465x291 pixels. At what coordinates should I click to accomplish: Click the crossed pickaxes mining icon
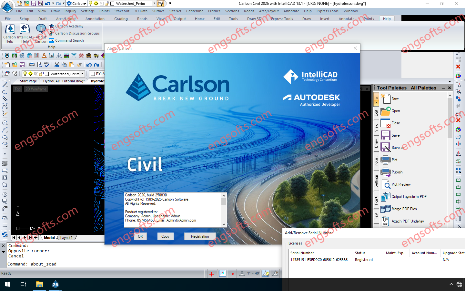(x=81, y=56)
